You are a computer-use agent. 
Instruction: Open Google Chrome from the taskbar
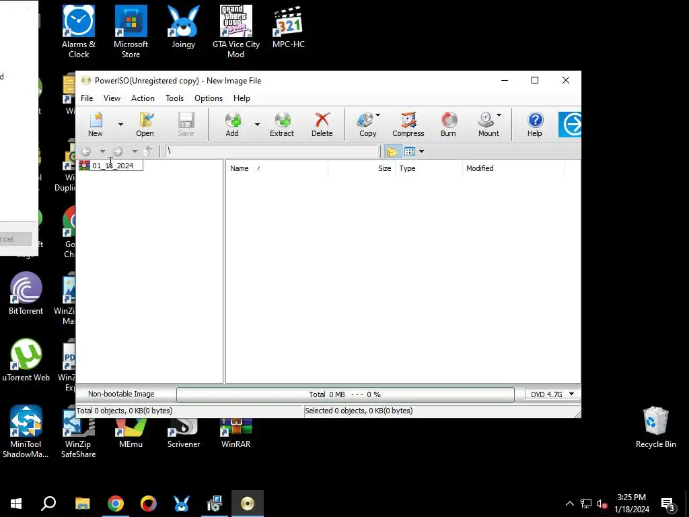(116, 504)
